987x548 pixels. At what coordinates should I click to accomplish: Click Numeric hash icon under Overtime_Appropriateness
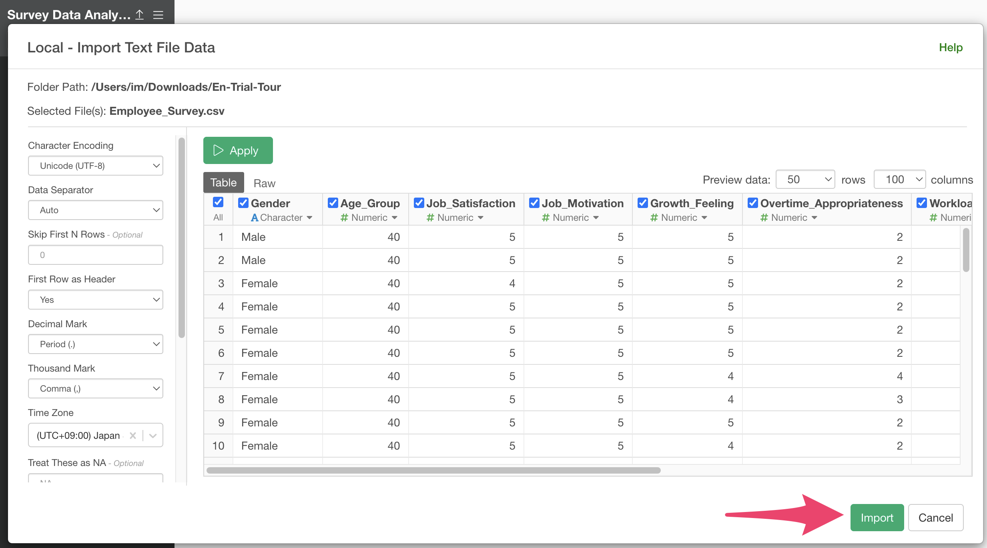tap(764, 218)
